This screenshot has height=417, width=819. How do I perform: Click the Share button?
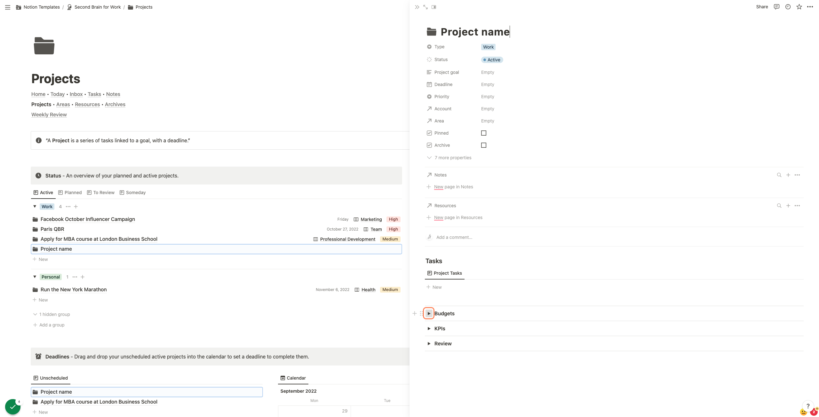pyautogui.click(x=762, y=7)
